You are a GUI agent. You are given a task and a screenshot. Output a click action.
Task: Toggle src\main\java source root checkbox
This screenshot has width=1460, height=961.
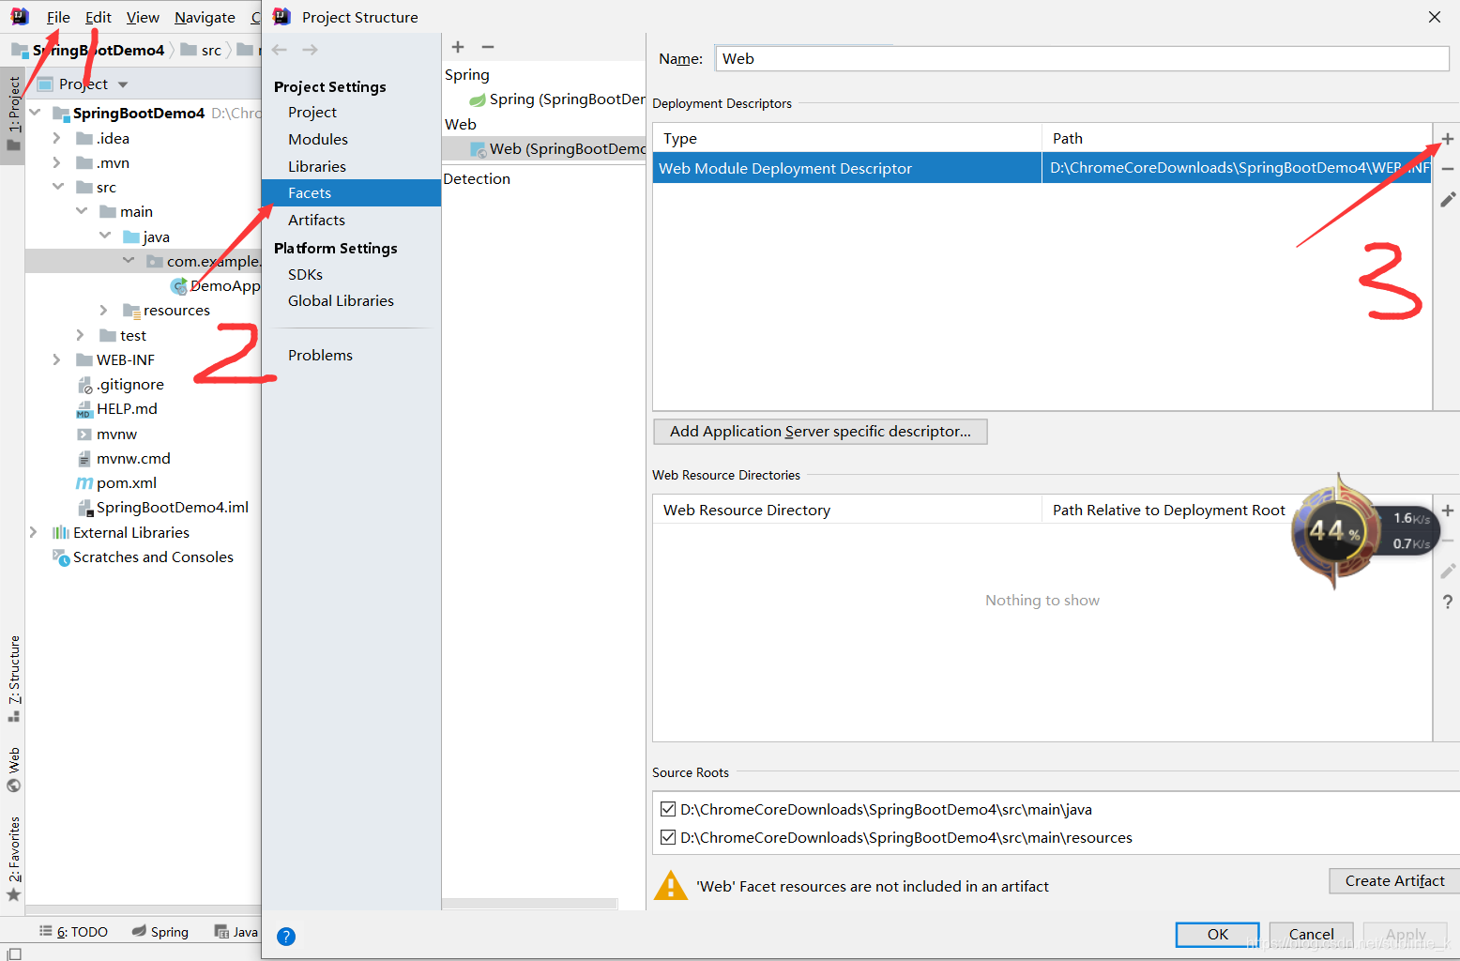click(x=668, y=809)
